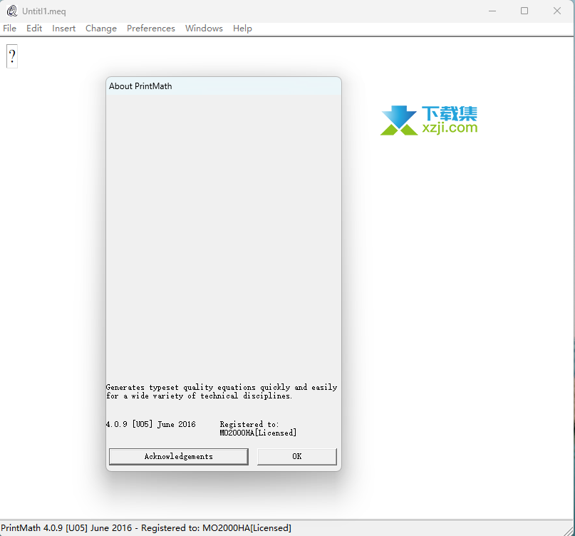Open the Windows menu
The image size is (575, 536).
pyautogui.click(x=204, y=29)
